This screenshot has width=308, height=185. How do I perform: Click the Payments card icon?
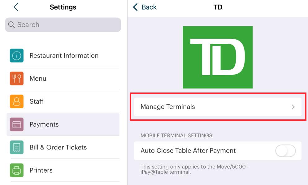pos(16,124)
